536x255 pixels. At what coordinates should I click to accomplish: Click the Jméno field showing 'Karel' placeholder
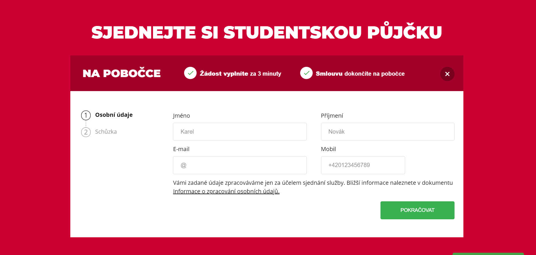pos(240,132)
